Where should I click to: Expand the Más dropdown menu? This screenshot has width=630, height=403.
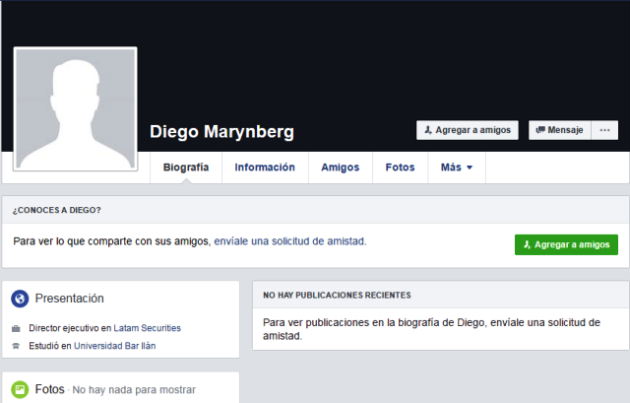(457, 168)
